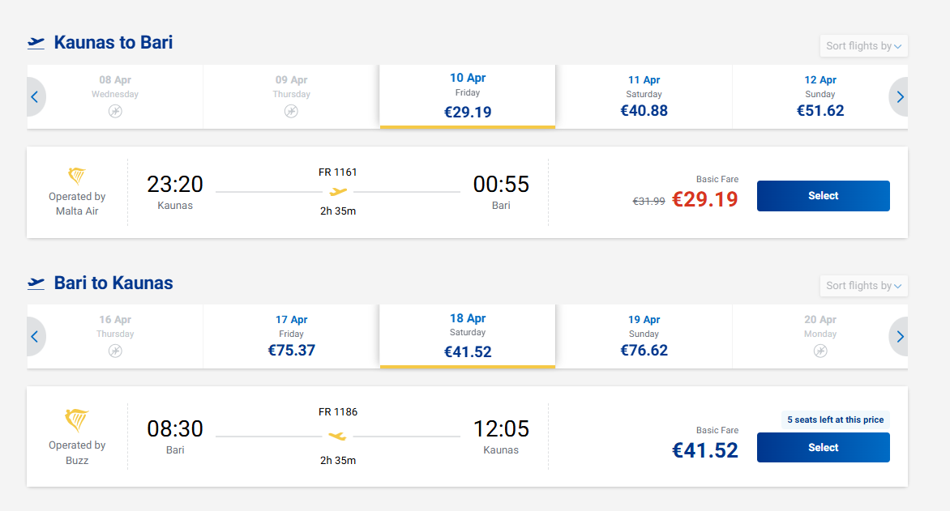Click next dates arrow for Bari to Kaunas
The height and width of the screenshot is (511, 950).
click(x=900, y=337)
